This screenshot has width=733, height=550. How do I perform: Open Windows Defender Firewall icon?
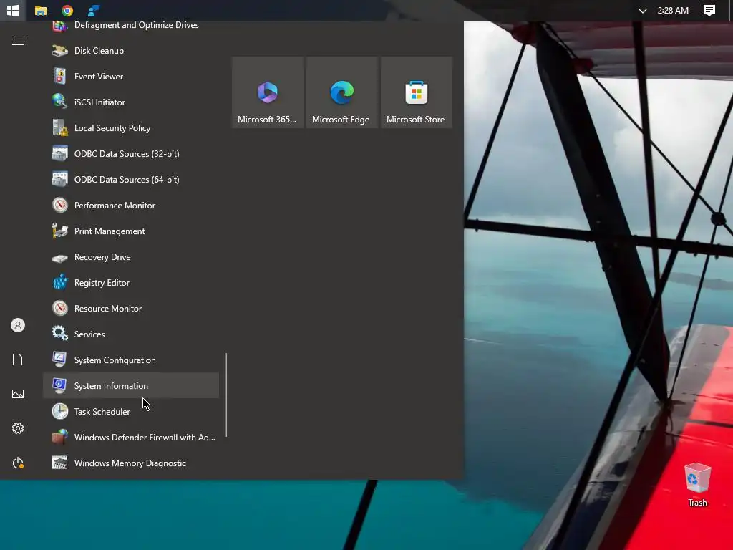[x=60, y=437]
